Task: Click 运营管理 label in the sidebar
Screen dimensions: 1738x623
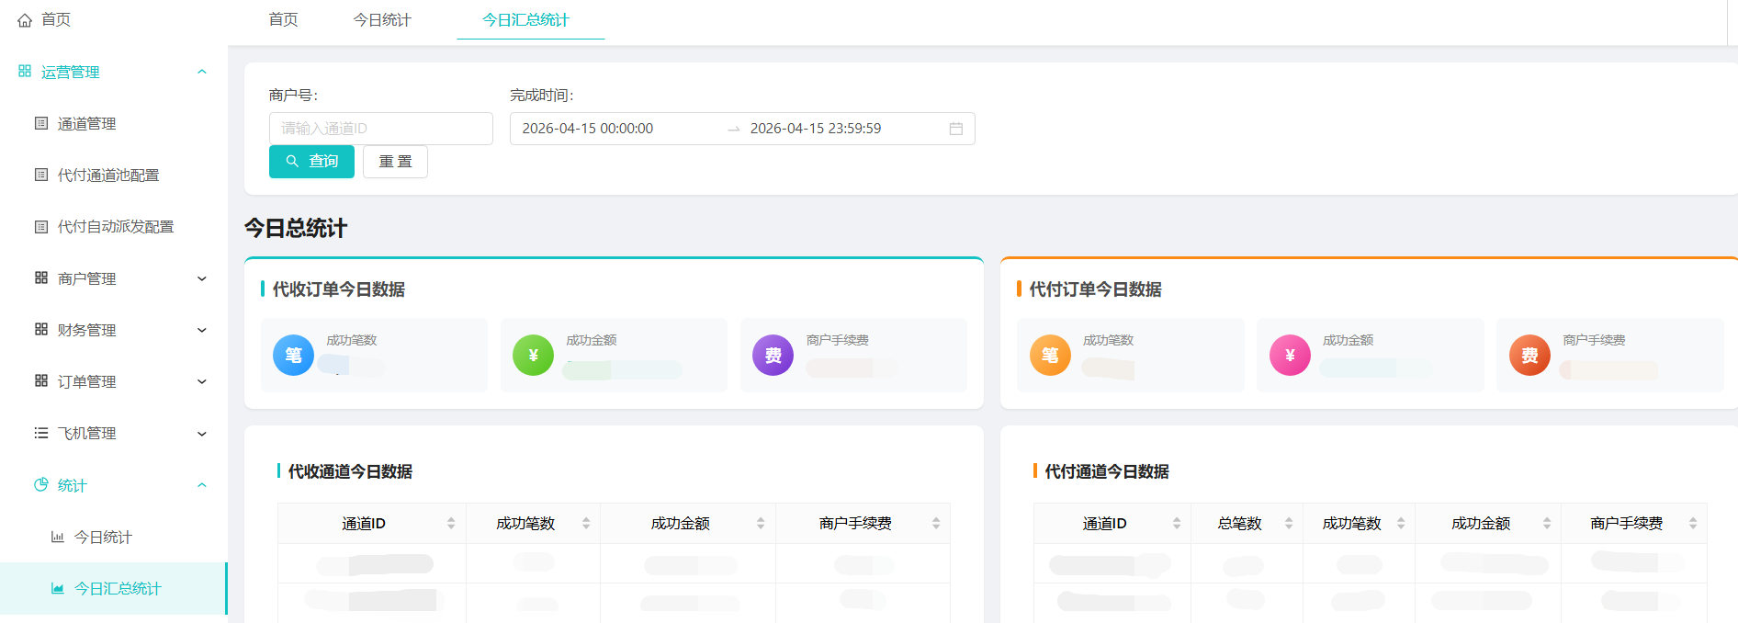Action: coord(71,72)
